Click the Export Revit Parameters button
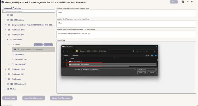Viewport: 198px width, 106px height. coord(34,98)
